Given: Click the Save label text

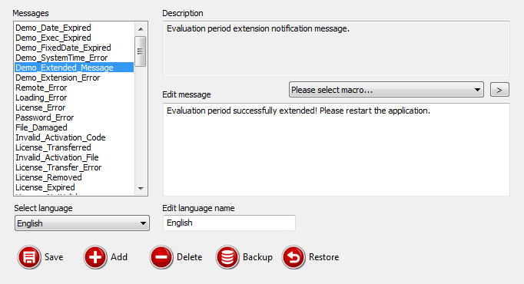Looking at the screenshot, I should (54, 257).
